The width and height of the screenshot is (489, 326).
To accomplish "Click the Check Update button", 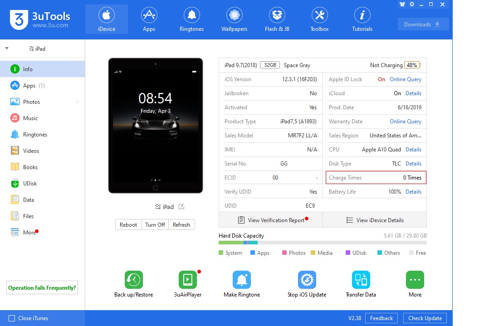I will coord(425,318).
